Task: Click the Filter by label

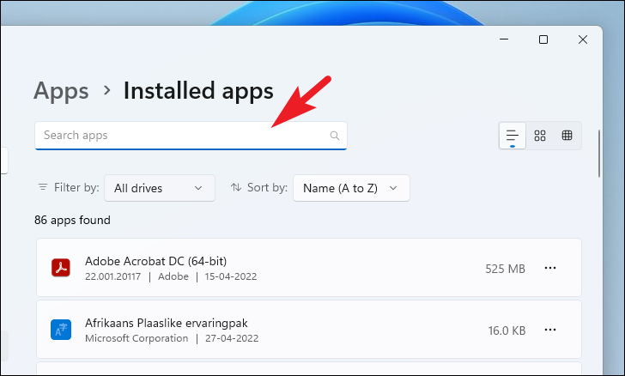Action: (76, 187)
